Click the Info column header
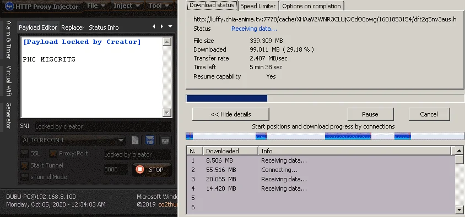Viewport: 465px width, 217px height. click(354, 151)
